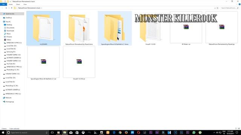The image size is (241, 135).
Task: Switch to the Share ribbon tab
Action: [x=18, y=4]
